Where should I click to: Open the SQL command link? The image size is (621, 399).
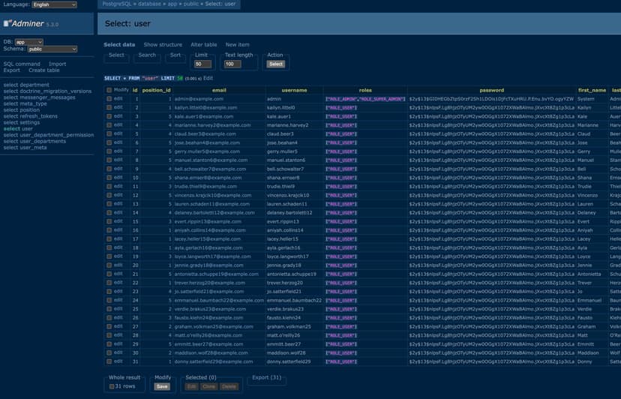(22, 64)
